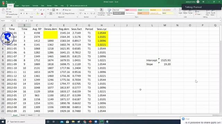Click the Paste icon in Clipboard group

coord(3,11)
